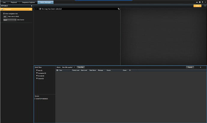207x123 pixels.
Task: Click the Reports button
Action: point(190,67)
